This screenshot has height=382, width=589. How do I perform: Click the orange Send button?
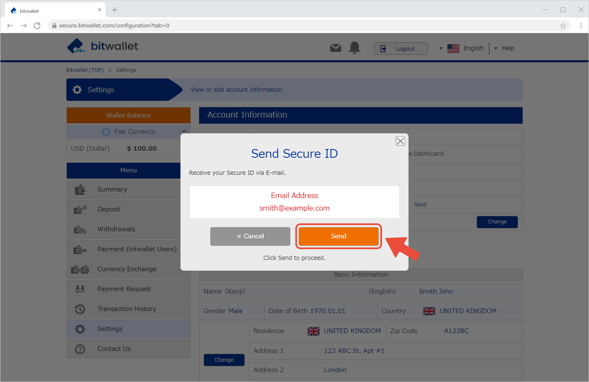click(338, 236)
